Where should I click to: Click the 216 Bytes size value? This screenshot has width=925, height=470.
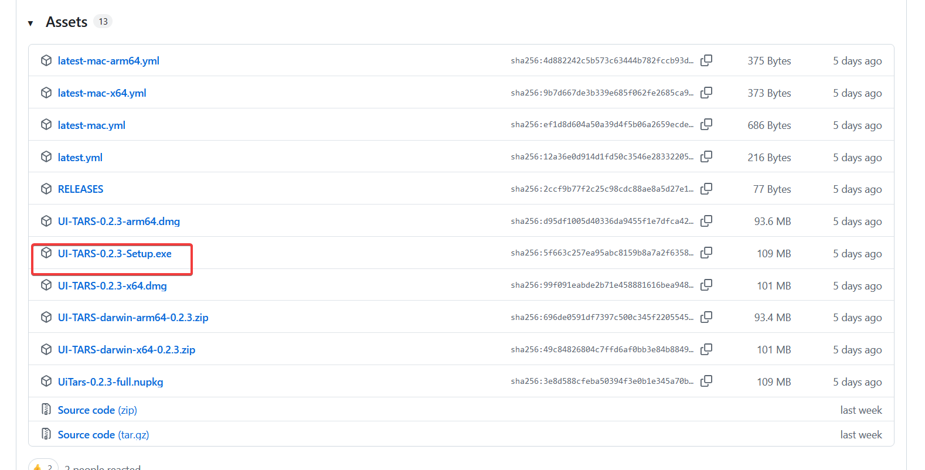coord(769,158)
